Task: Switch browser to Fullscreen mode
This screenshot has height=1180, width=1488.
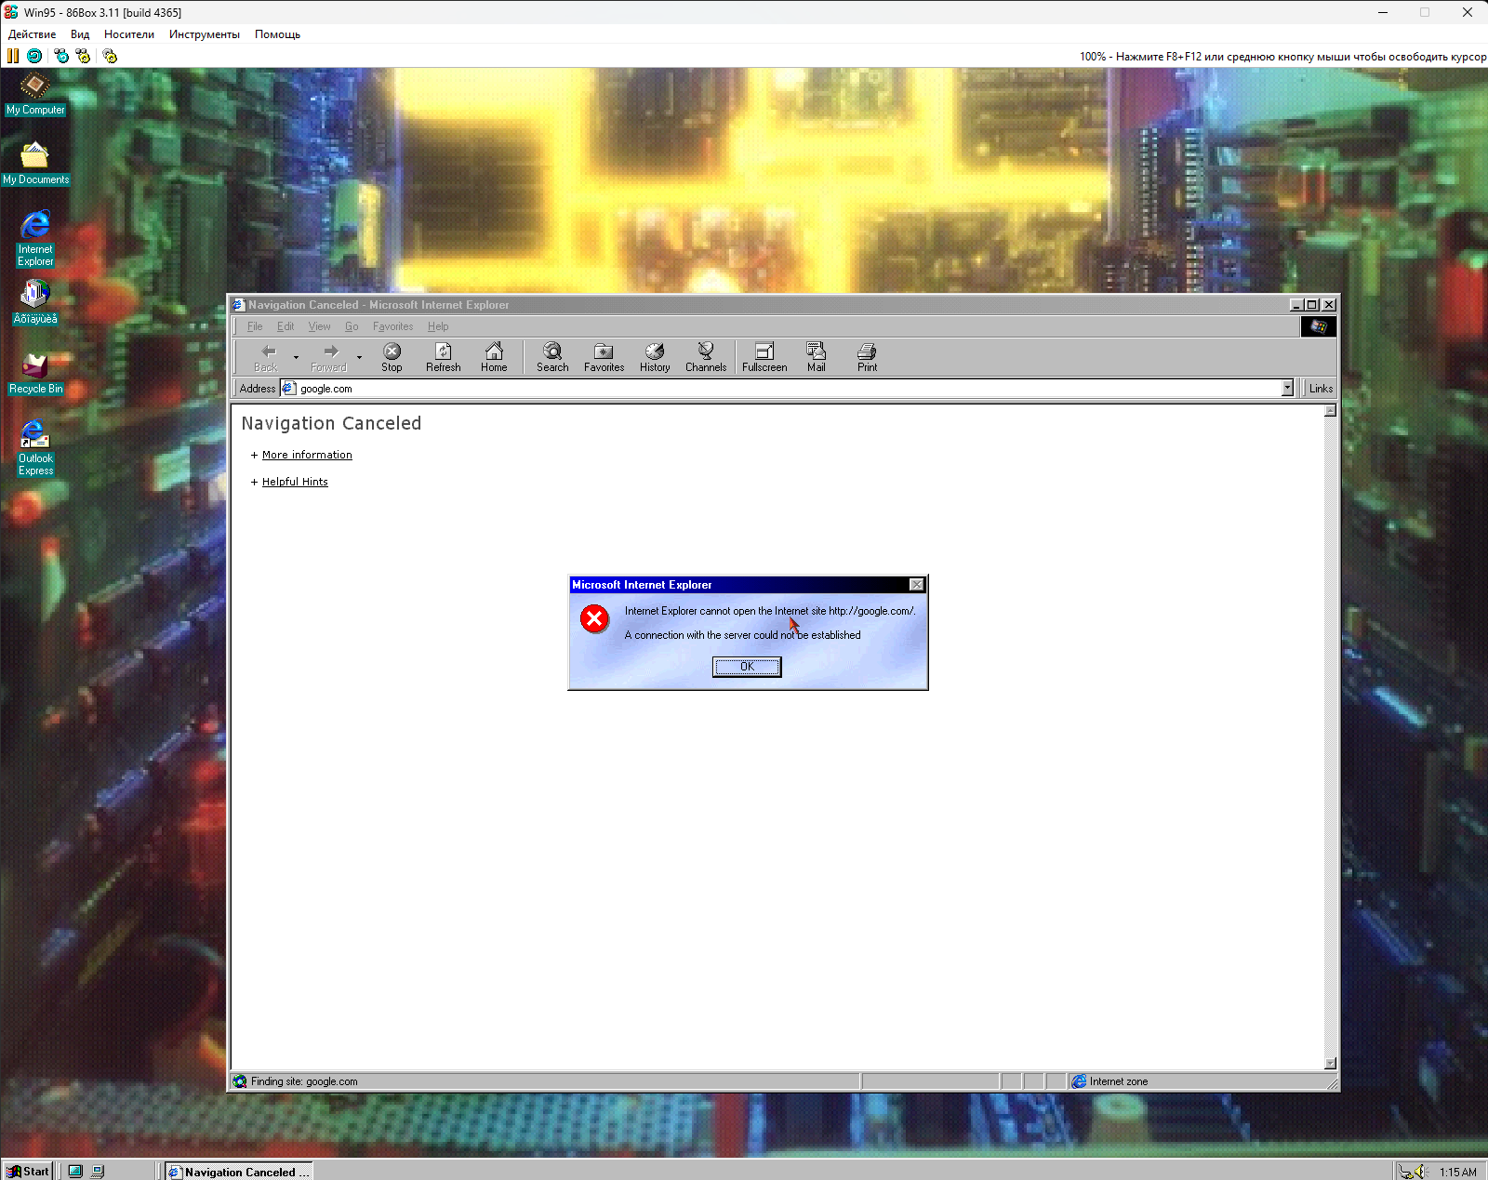Action: click(x=764, y=356)
